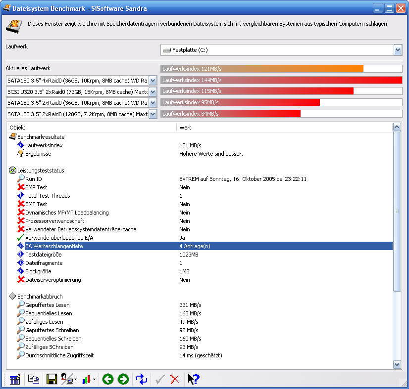Go forward with the green right arrow
409x389 pixels.
(x=123, y=380)
